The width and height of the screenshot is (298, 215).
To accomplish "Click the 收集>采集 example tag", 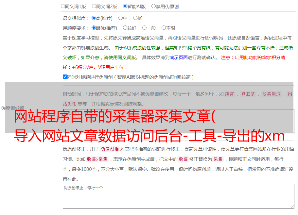I will [97, 159].
